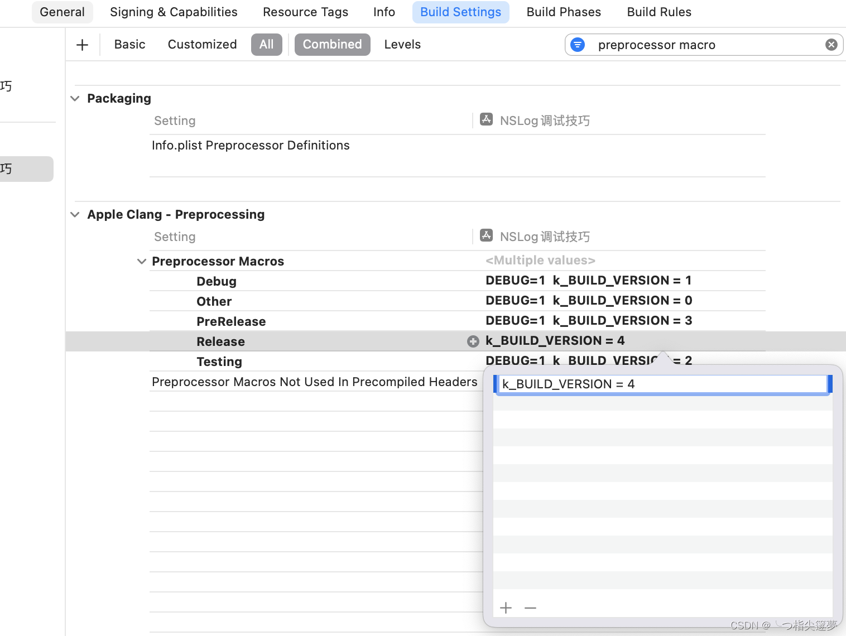This screenshot has width=846, height=636.
Task: Edit the k_BUILD_VERSION = 4 popover field
Action: (662, 384)
